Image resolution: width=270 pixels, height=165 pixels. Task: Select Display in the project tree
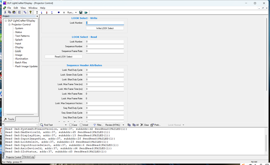tap(19, 47)
